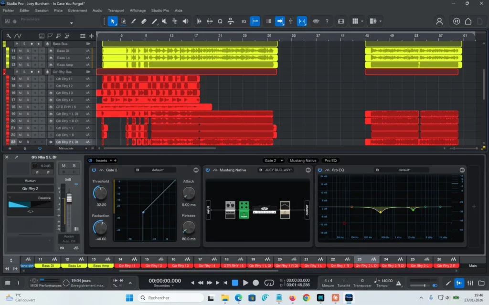Open the Inserts dropdown arrow

tap(110, 161)
